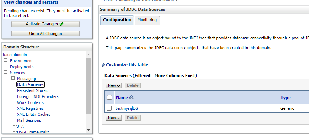Open the New dropdown above table

[114, 85]
